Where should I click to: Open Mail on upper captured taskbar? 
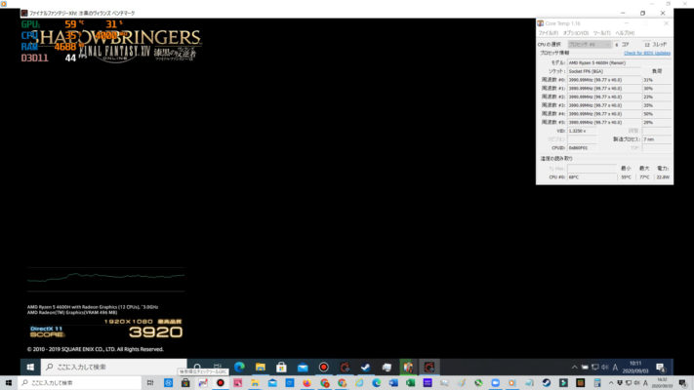pos(303,367)
